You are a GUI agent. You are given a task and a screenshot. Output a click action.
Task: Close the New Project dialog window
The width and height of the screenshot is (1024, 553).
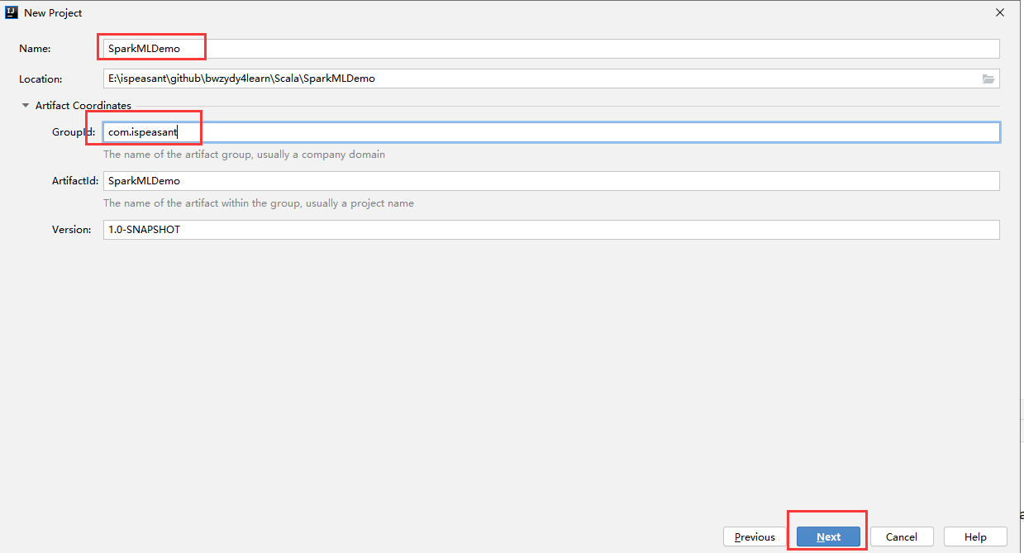[1000, 12]
